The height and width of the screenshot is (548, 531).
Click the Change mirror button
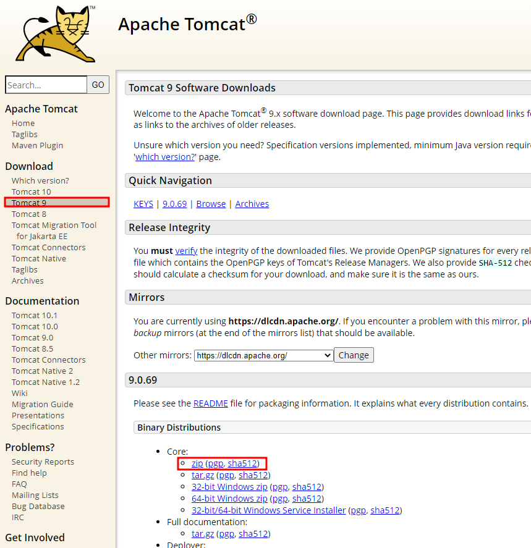(354, 355)
